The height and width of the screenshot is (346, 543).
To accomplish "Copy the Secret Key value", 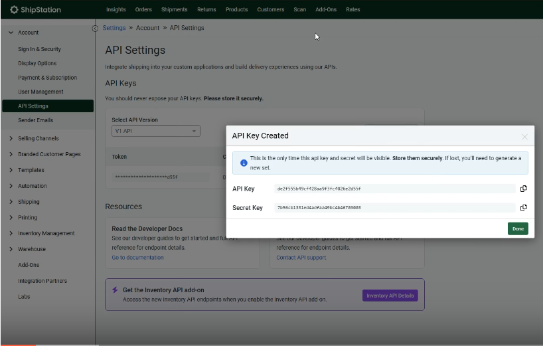I will pos(523,208).
